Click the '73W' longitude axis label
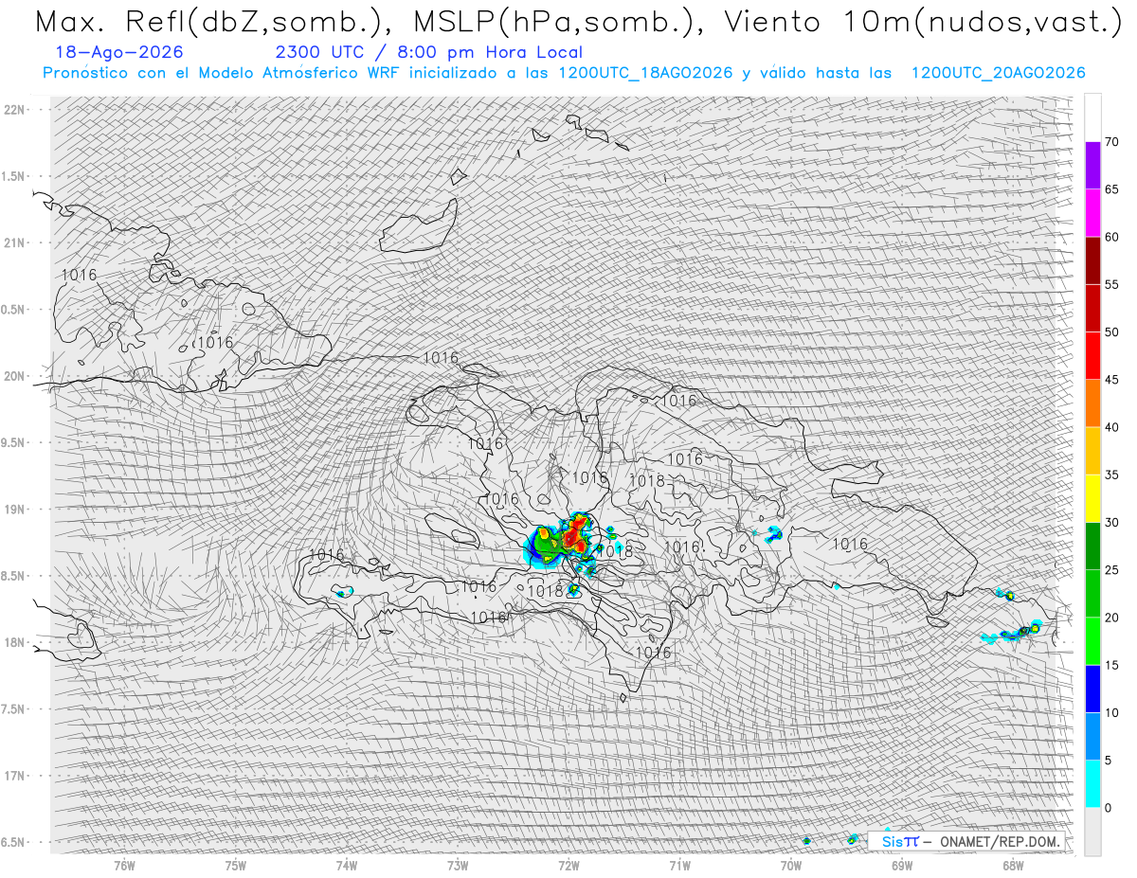This screenshot has width=1137, height=878. (458, 865)
